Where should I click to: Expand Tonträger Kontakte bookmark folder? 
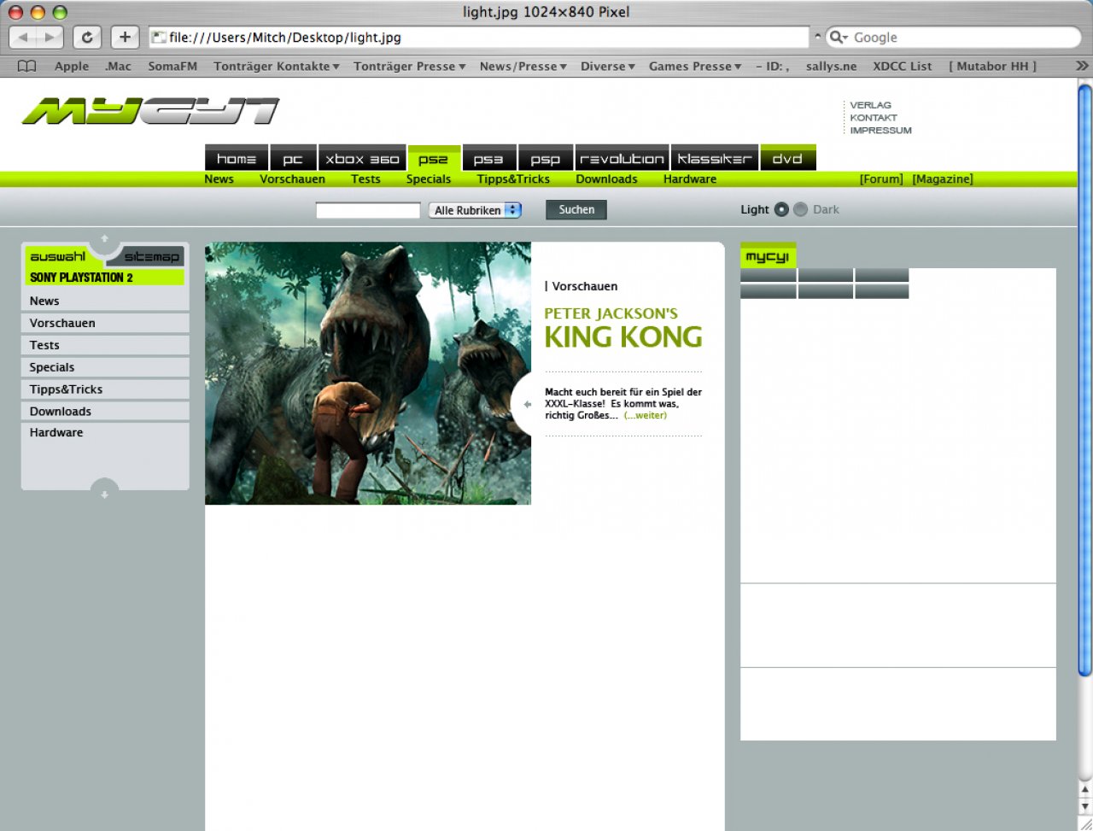[277, 66]
